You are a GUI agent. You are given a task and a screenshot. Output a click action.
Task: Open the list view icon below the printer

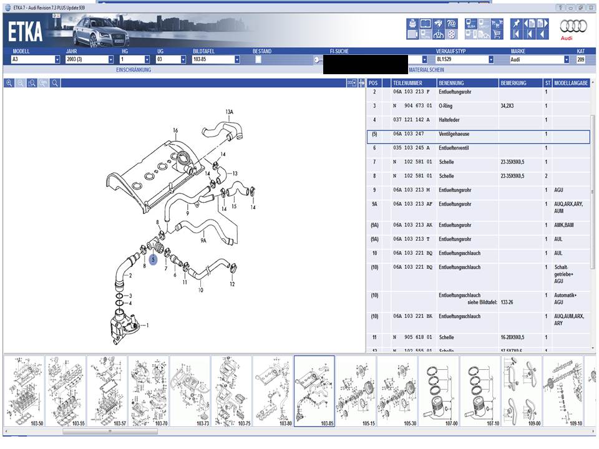pyautogui.click(x=412, y=34)
